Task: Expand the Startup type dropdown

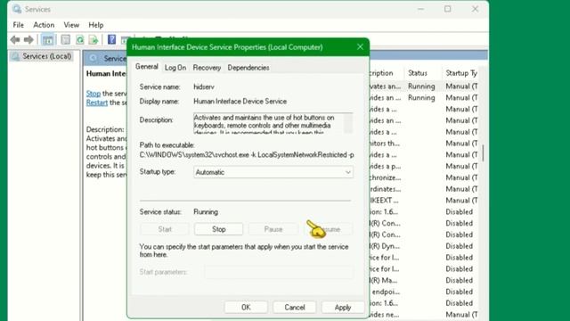Action: point(273,172)
